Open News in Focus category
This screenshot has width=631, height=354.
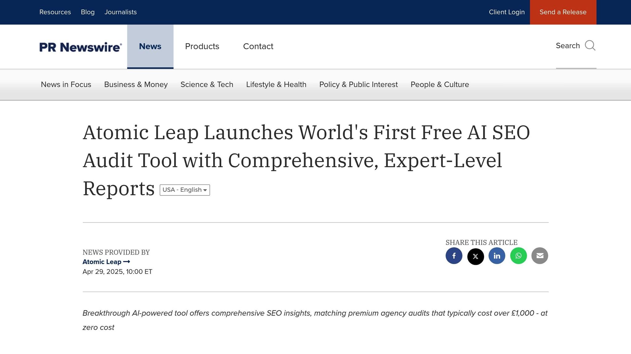(66, 85)
